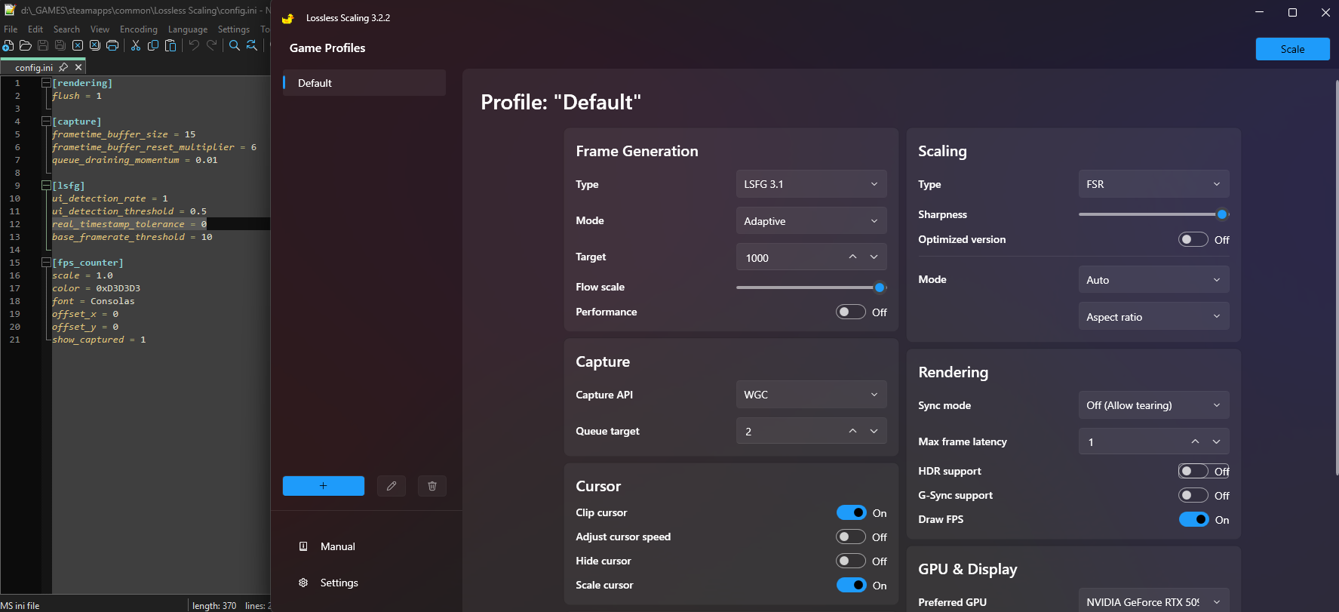Edit the selected profile with the pencil icon
The width and height of the screenshot is (1339, 612).
pos(392,486)
